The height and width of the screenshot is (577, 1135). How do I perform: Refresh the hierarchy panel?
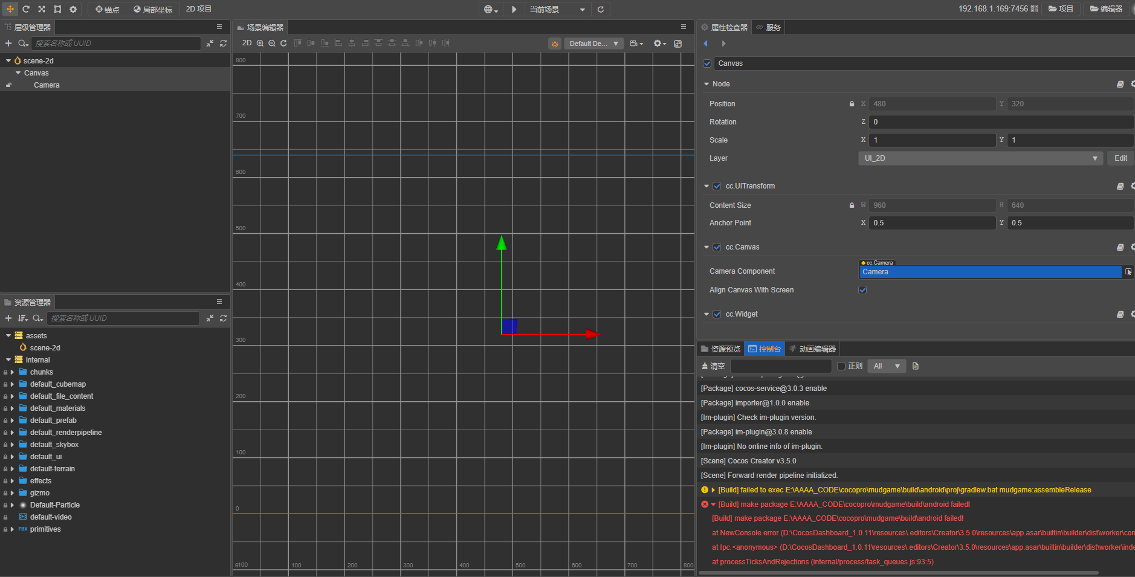223,44
